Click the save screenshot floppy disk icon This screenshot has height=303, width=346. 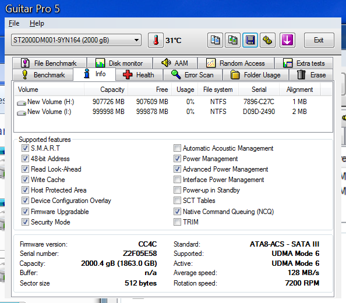click(x=250, y=40)
